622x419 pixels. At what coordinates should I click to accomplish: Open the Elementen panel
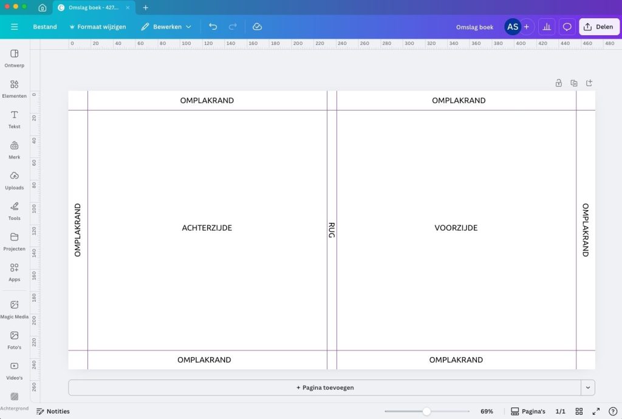[x=15, y=89]
